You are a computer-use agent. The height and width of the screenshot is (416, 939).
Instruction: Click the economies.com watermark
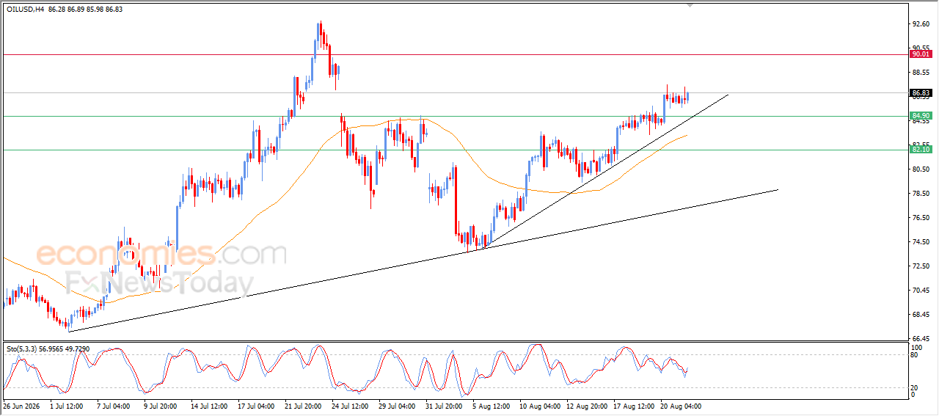point(161,255)
